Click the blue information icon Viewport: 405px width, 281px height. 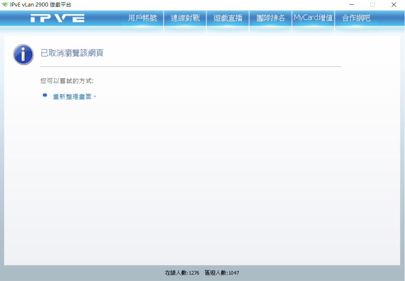pos(23,54)
